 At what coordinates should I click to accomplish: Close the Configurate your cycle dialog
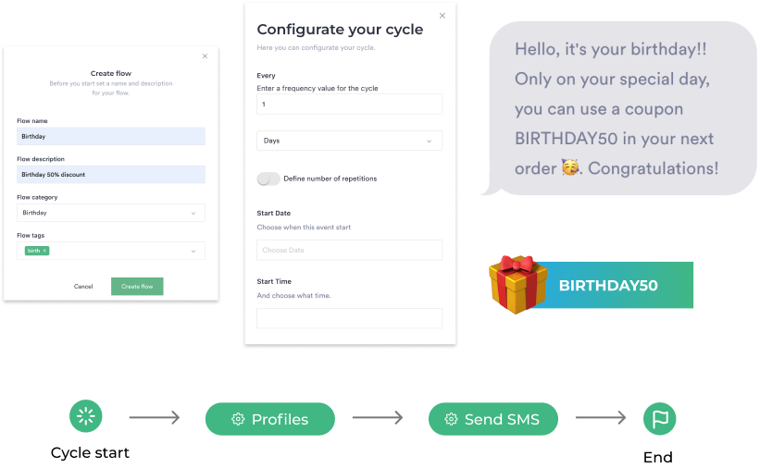pyautogui.click(x=442, y=16)
